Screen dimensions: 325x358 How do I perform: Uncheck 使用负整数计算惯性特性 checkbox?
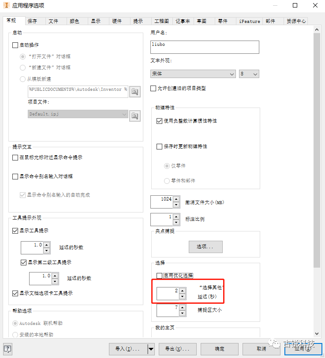click(x=159, y=121)
